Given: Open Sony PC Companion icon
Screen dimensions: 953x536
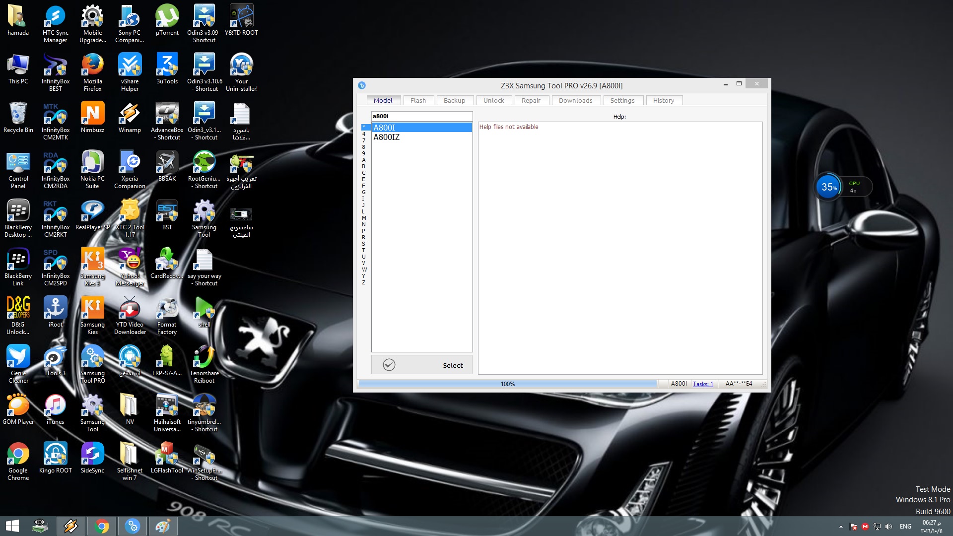Looking at the screenshot, I should 130,24.
